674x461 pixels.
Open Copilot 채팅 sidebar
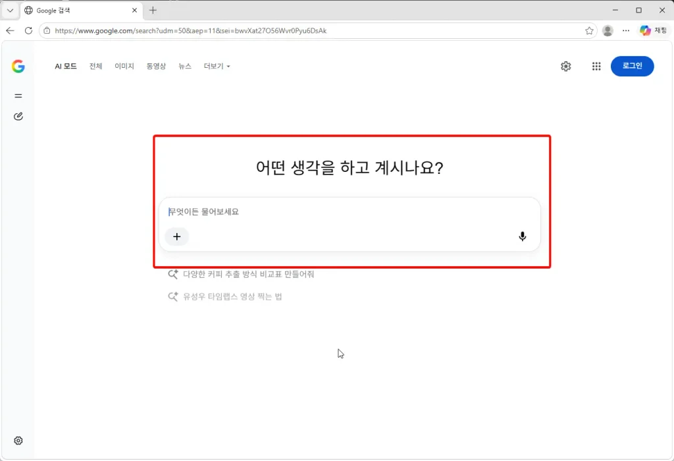(x=653, y=30)
